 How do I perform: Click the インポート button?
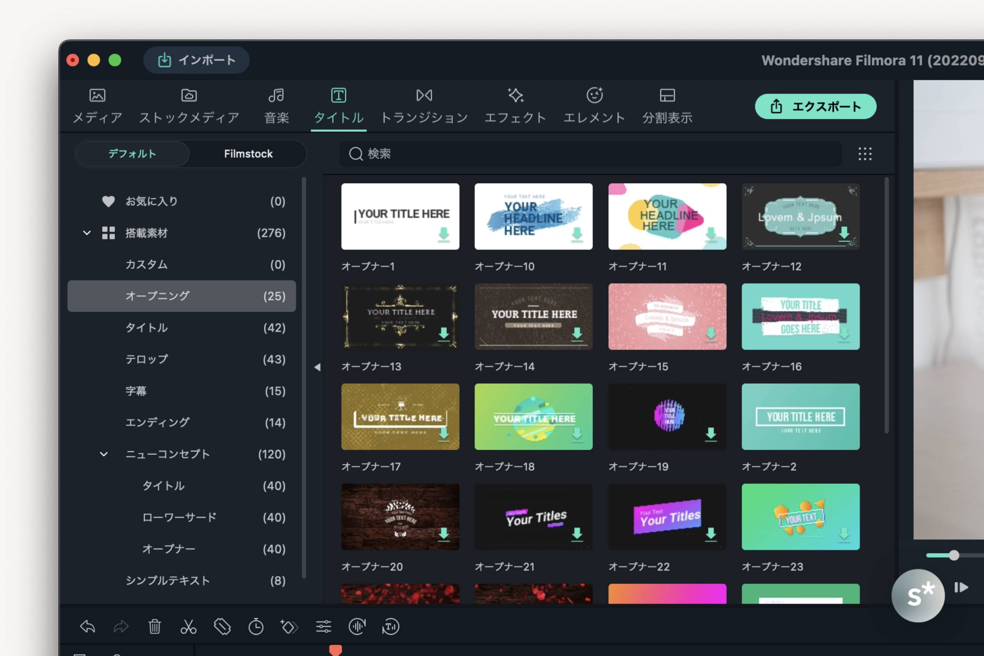(x=196, y=60)
